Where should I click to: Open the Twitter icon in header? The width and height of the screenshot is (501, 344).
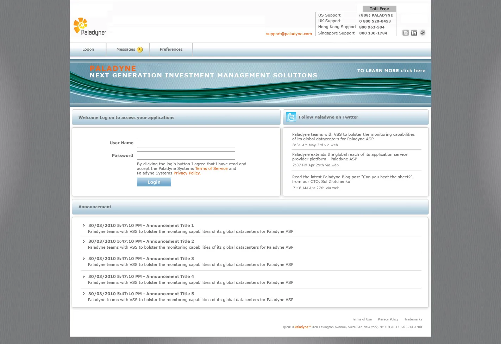(406, 33)
